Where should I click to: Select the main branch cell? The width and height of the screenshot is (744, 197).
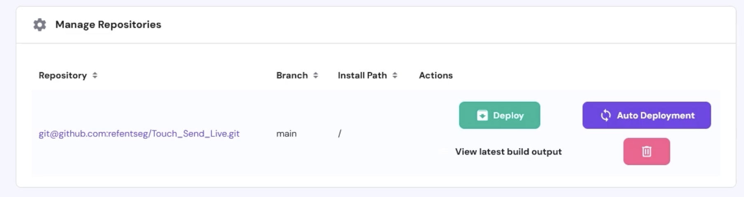tap(286, 134)
